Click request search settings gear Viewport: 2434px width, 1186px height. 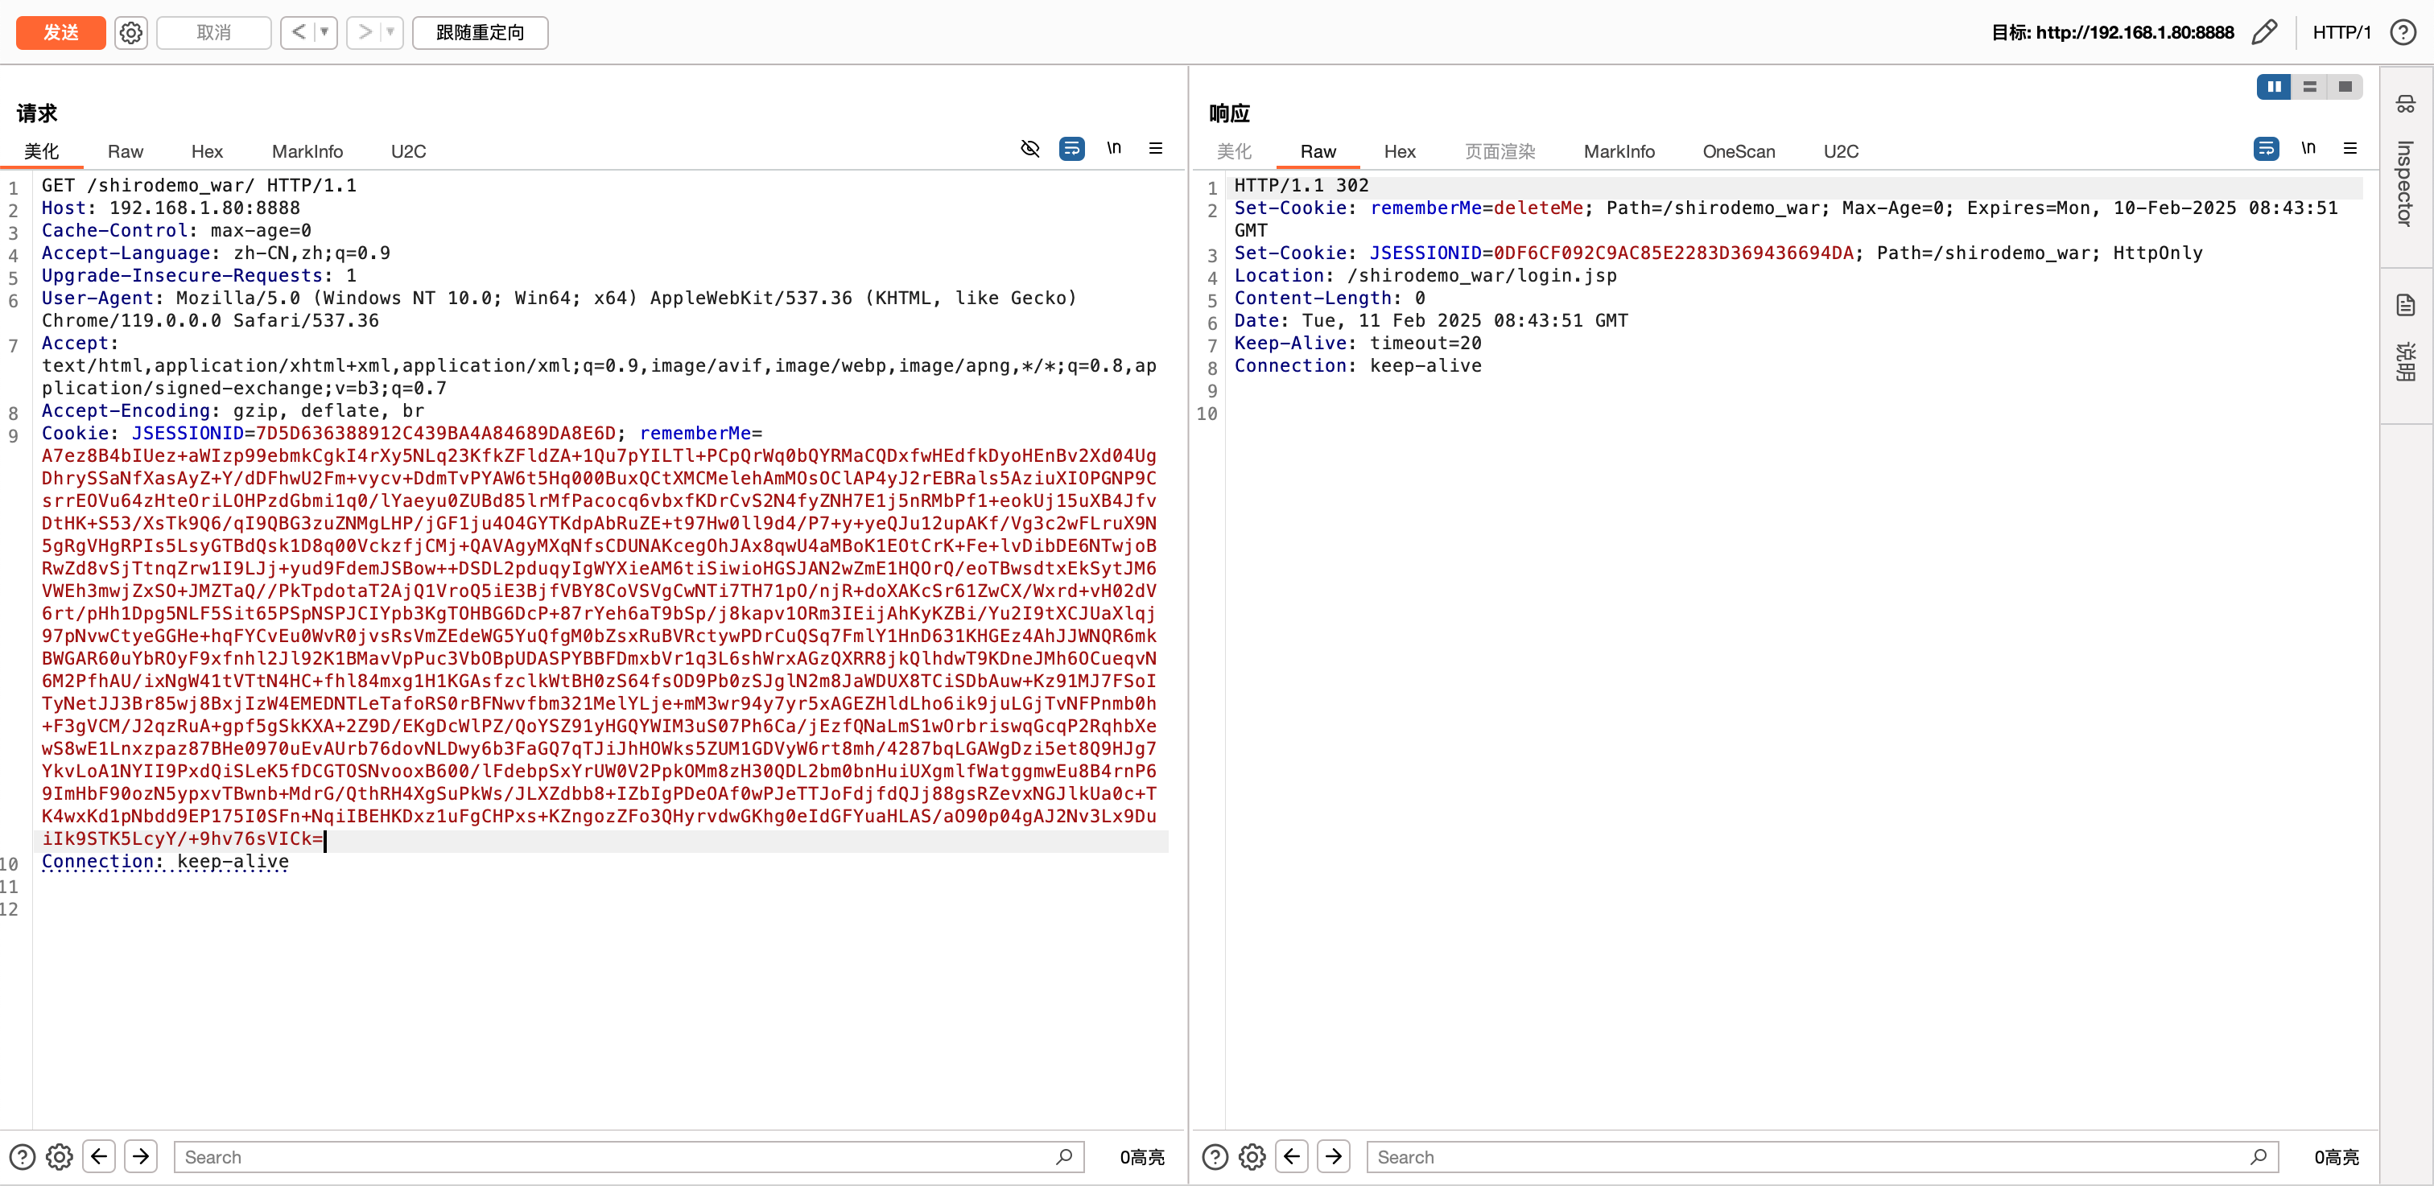[x=60, y=1157]
